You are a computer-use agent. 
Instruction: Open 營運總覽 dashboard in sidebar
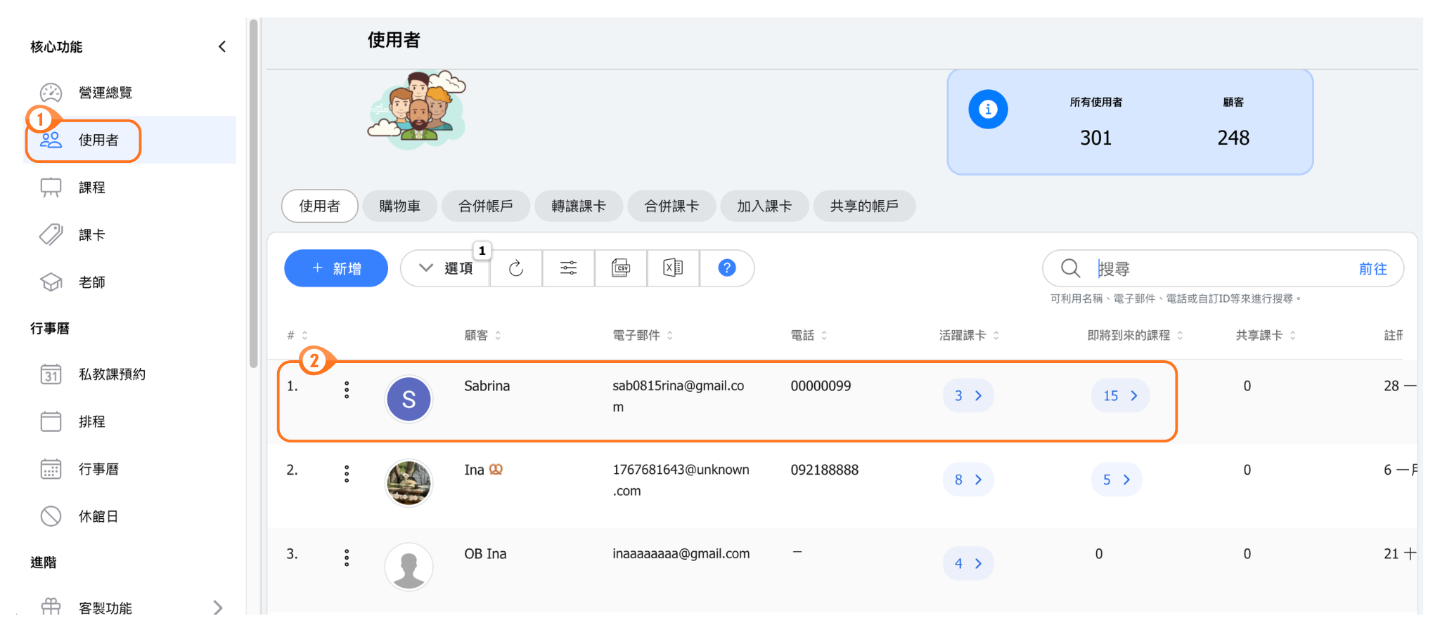[105, 93]
